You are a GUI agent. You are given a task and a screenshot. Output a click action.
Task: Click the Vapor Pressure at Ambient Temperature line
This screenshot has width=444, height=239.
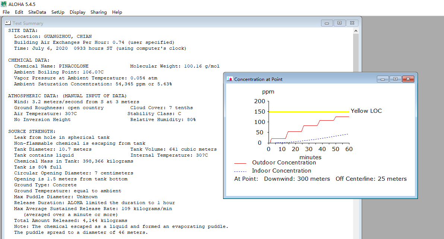click(x=86, y=78)
